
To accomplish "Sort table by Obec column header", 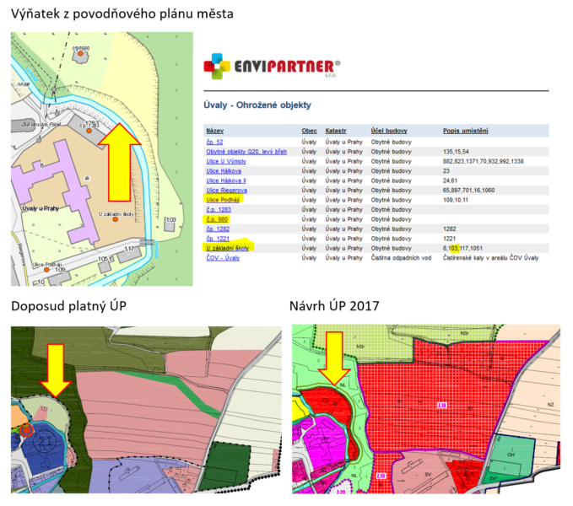I will [x=310, y=131].
